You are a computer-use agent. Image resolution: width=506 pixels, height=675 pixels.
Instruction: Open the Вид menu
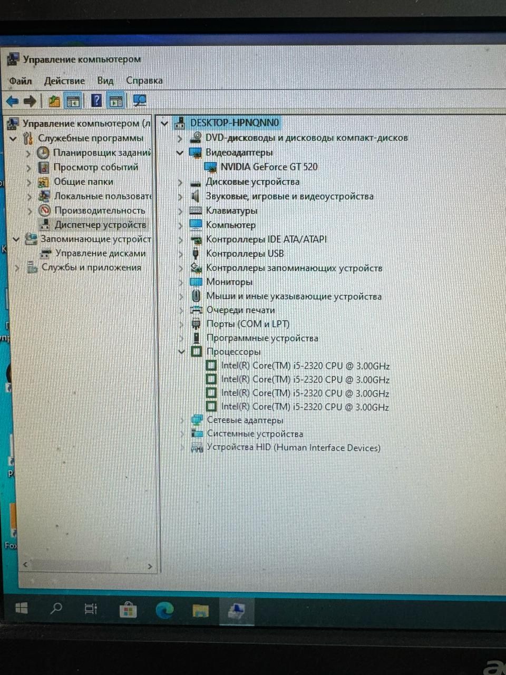pyautogui.click(x=105, y=81)
